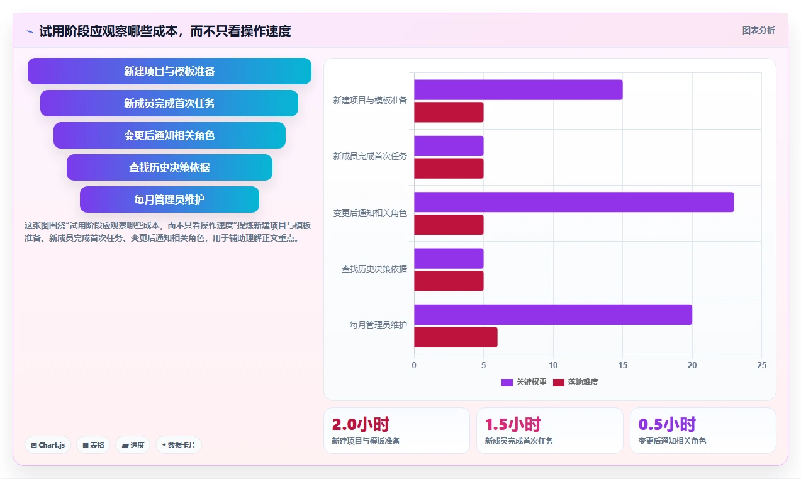Viewport: 801px width, 479px height.
Task: Click x-axis tick value 15
Action: [622, 365]
